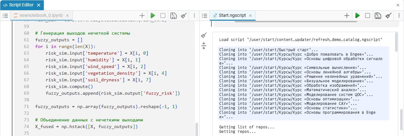
Task: Click output line 'Основы линейной алгебры'
Action: pos(295,72)
